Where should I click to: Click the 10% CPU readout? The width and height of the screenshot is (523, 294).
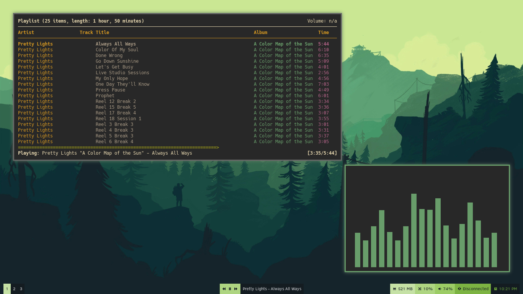[x=428, y=289]
